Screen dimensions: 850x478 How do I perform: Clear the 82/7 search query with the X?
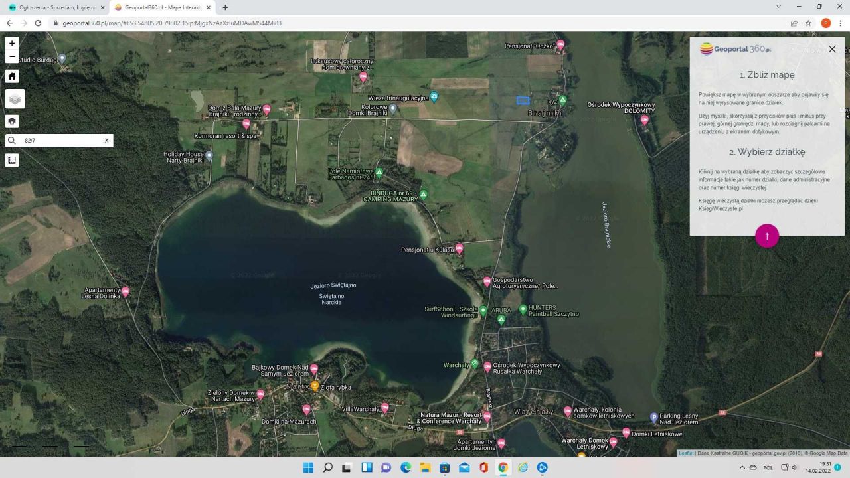coord(106,140)
